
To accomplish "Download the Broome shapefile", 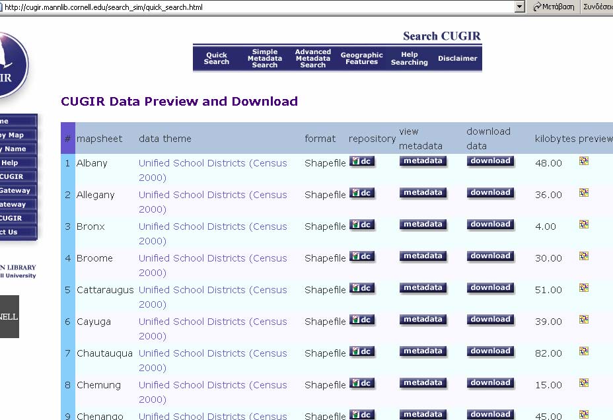I will coord(490,256).
